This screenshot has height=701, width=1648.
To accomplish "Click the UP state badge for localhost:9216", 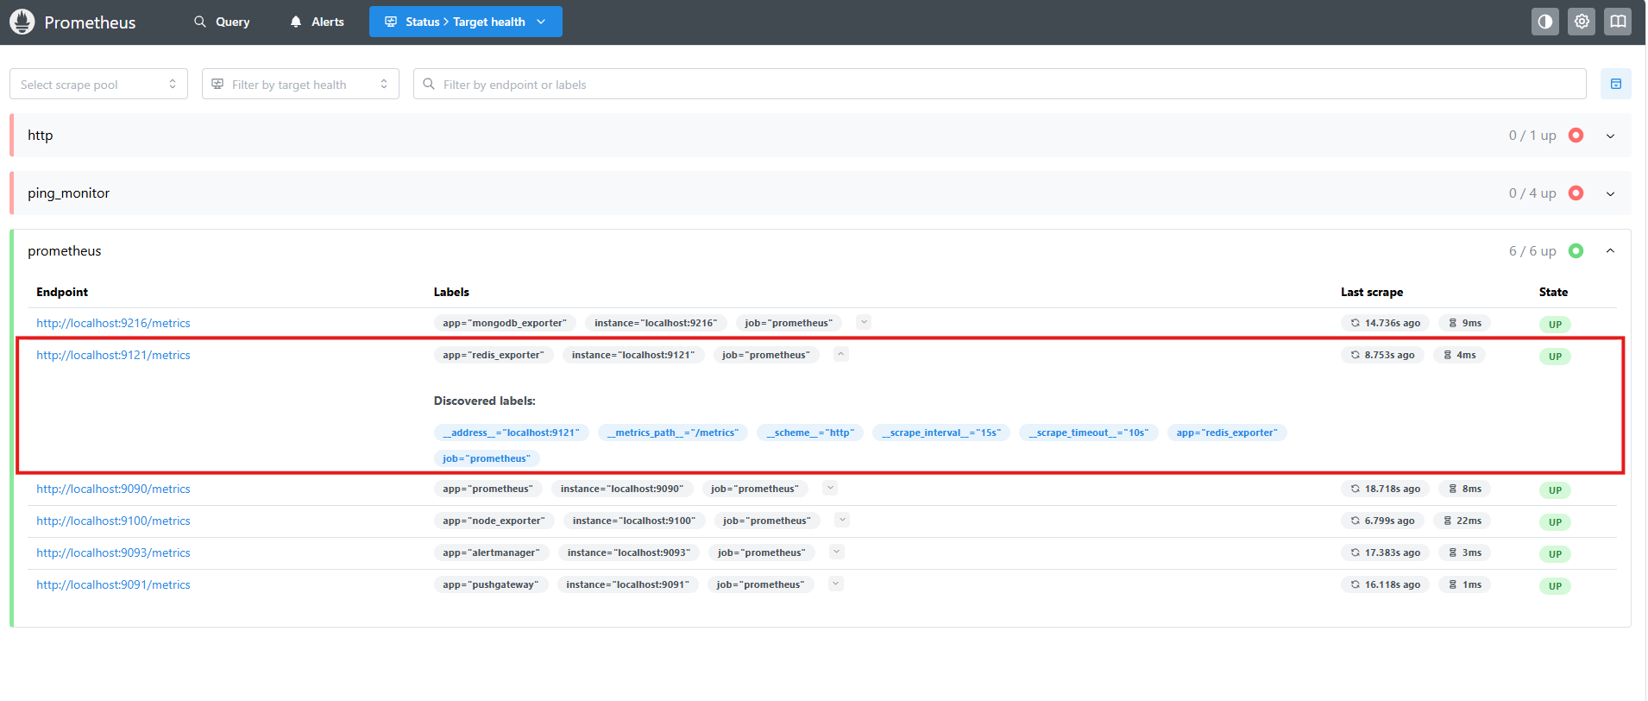I will pyautogui.click(x=1555, y=325).
